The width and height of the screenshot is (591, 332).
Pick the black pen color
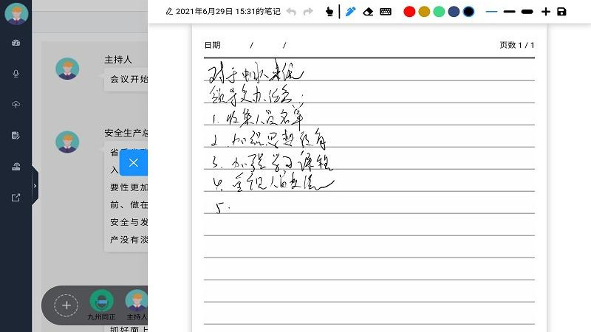[x=468, y=12]
